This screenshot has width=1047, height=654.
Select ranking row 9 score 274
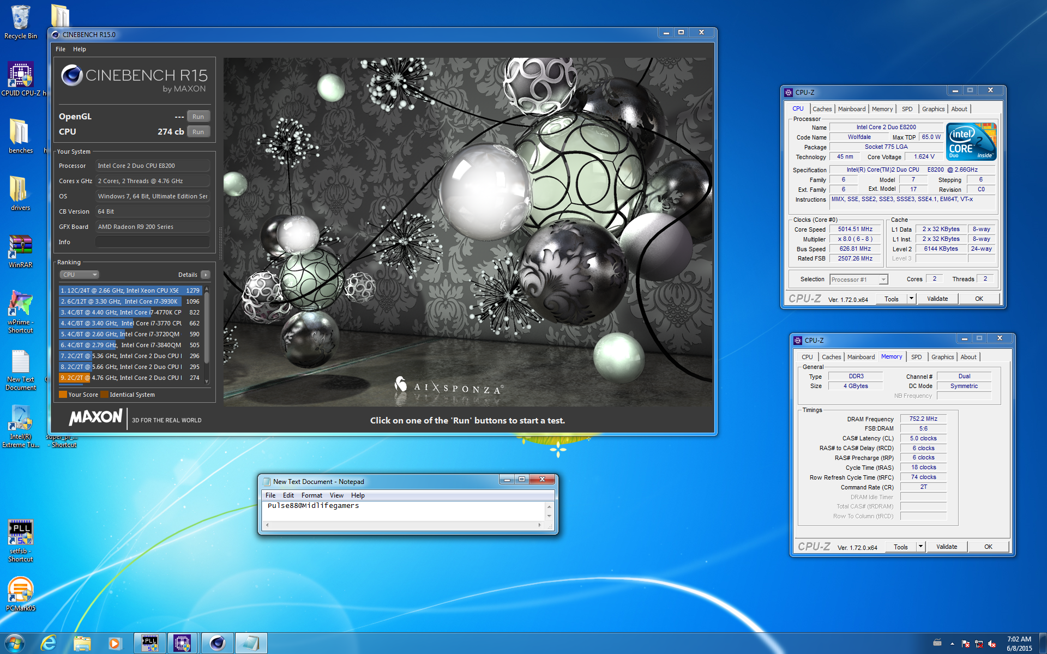tap(130, 378)
